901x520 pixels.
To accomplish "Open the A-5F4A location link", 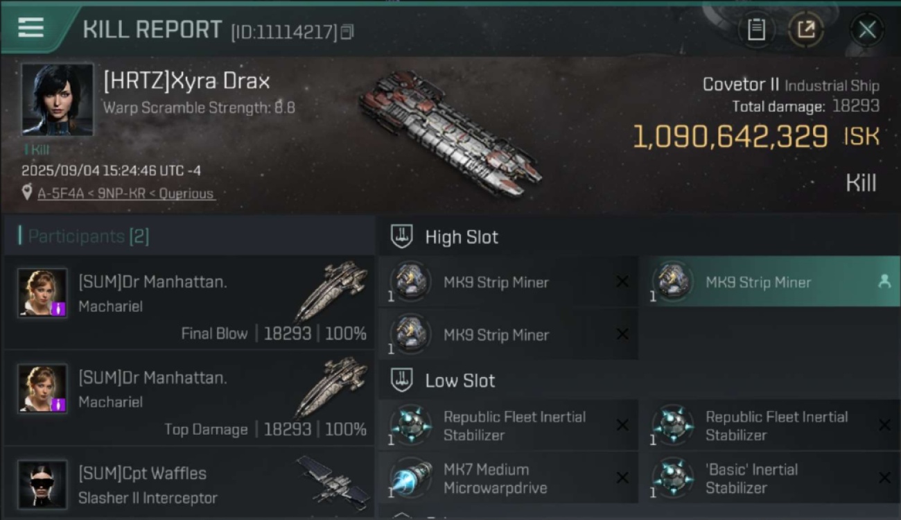I will point(125,193).
